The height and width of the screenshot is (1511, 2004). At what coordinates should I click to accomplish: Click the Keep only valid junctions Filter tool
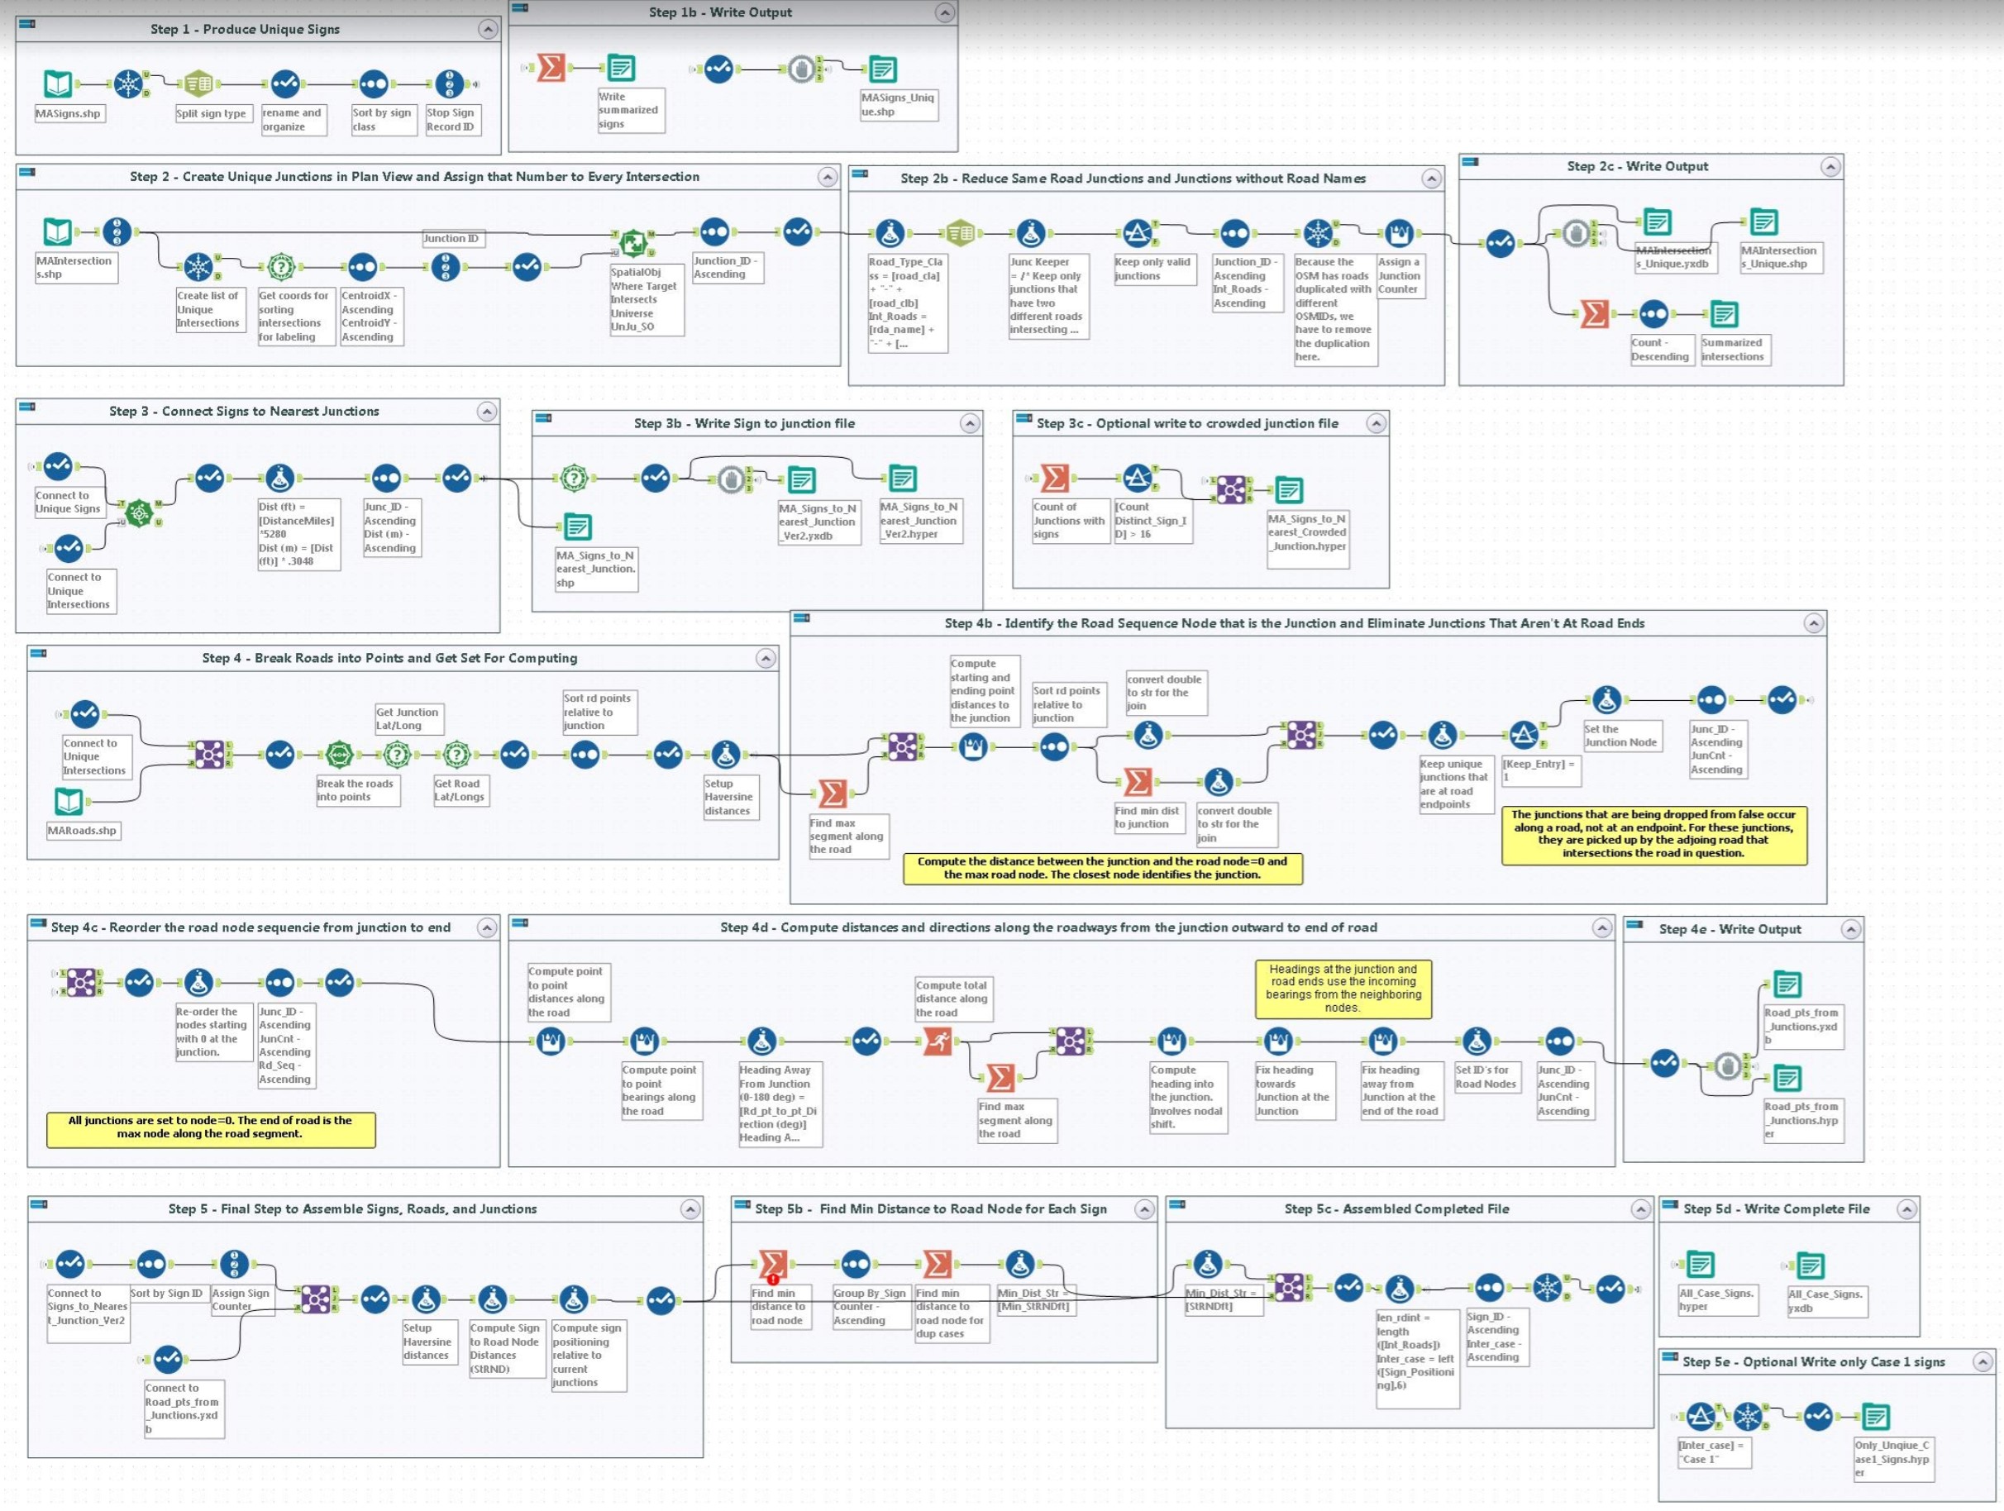pos(1136,233)
